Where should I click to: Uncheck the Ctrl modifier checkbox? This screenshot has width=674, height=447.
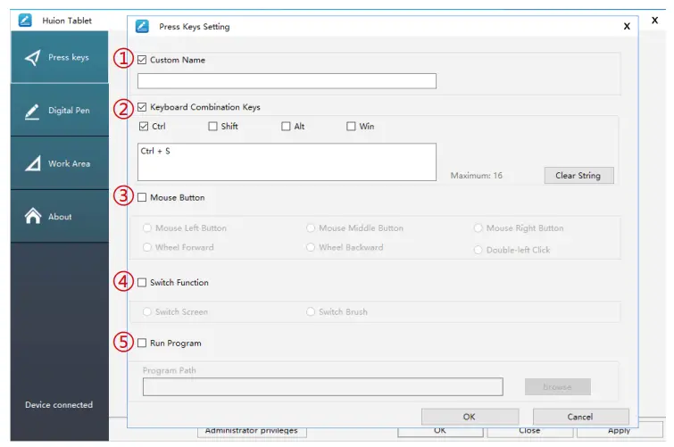click(x=144, y=127)
